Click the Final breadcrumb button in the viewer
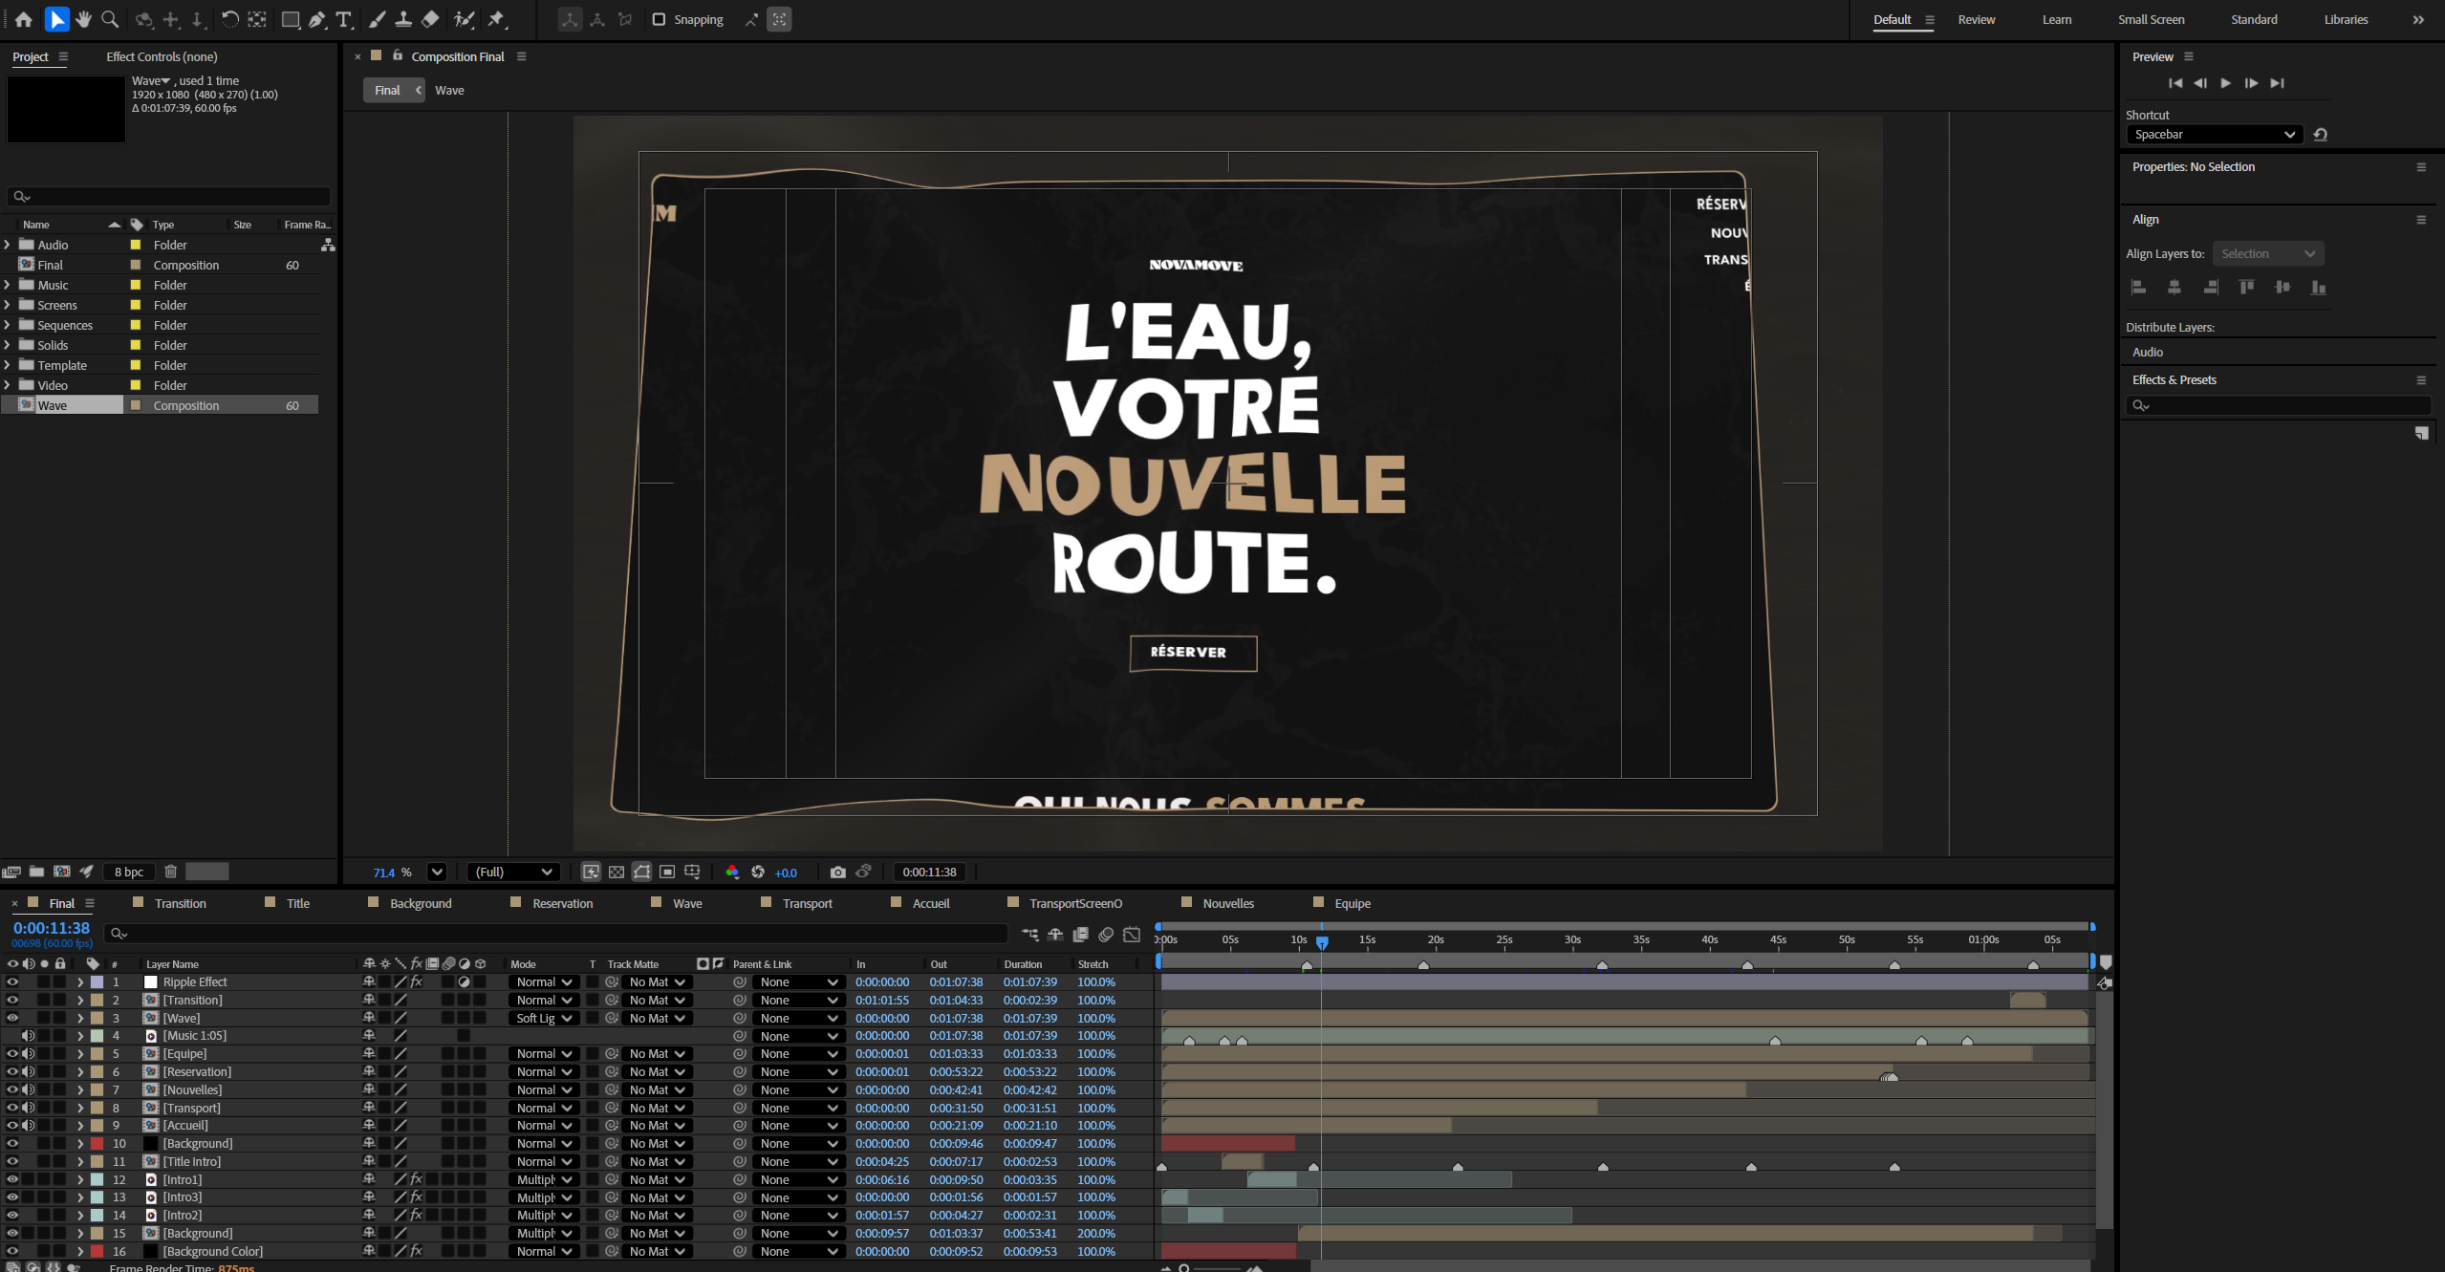This screenshot has height=1272, width=2445. click(387, 90)
